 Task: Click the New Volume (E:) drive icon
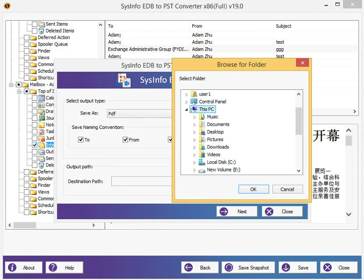click(x=202, y=170)
